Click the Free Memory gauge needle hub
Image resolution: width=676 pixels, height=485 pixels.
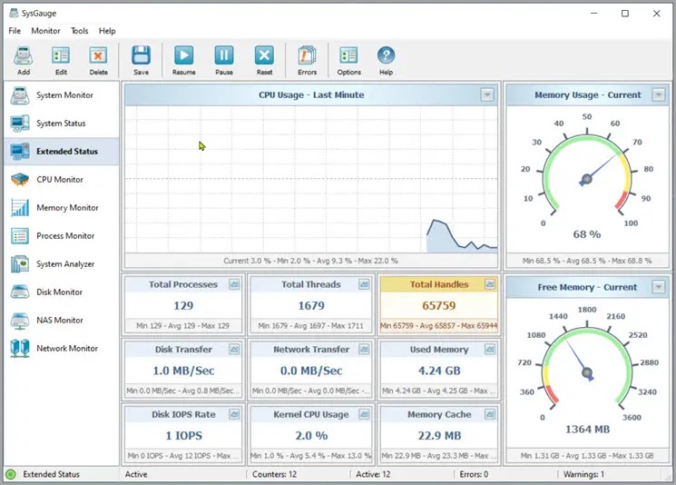(587, 372)
